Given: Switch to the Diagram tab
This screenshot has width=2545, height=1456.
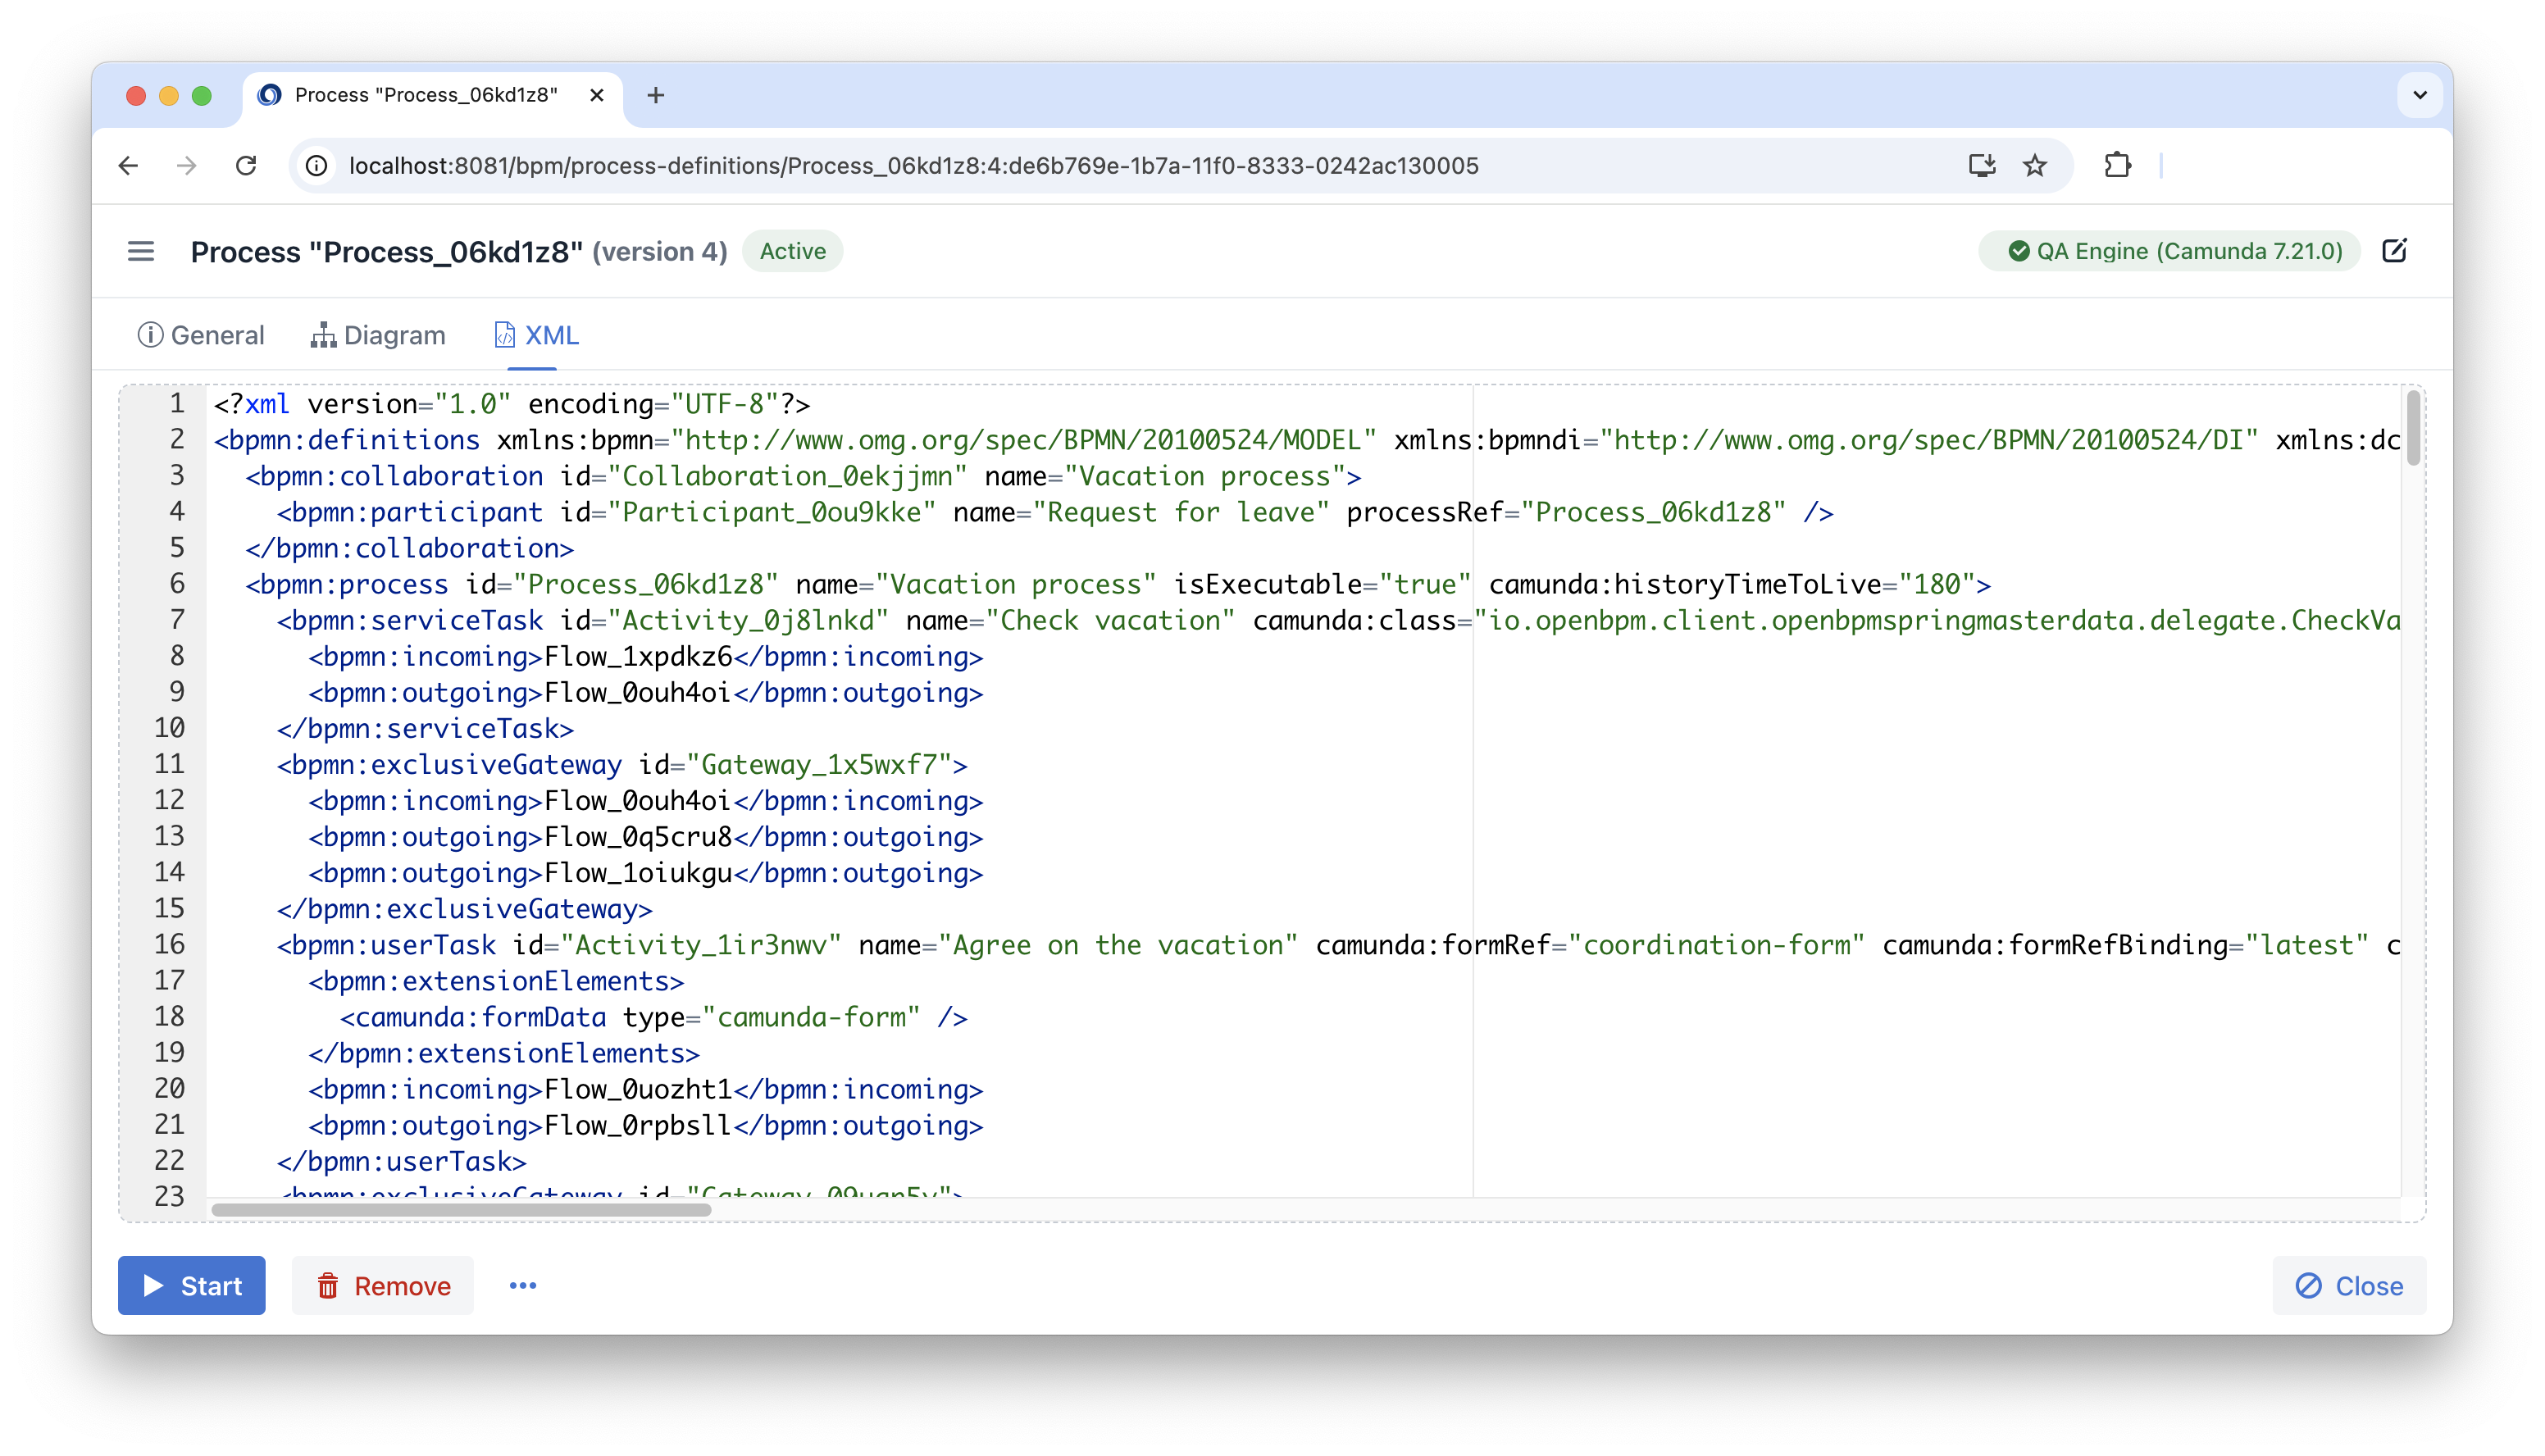Looking at the screenshot, I should [x=378, y=335].
